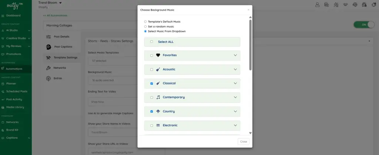Click the Outfy logo

coord(15,5)
